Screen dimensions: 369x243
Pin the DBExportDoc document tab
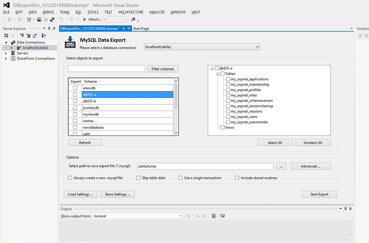pyautogui.click(x=124, y=29)
